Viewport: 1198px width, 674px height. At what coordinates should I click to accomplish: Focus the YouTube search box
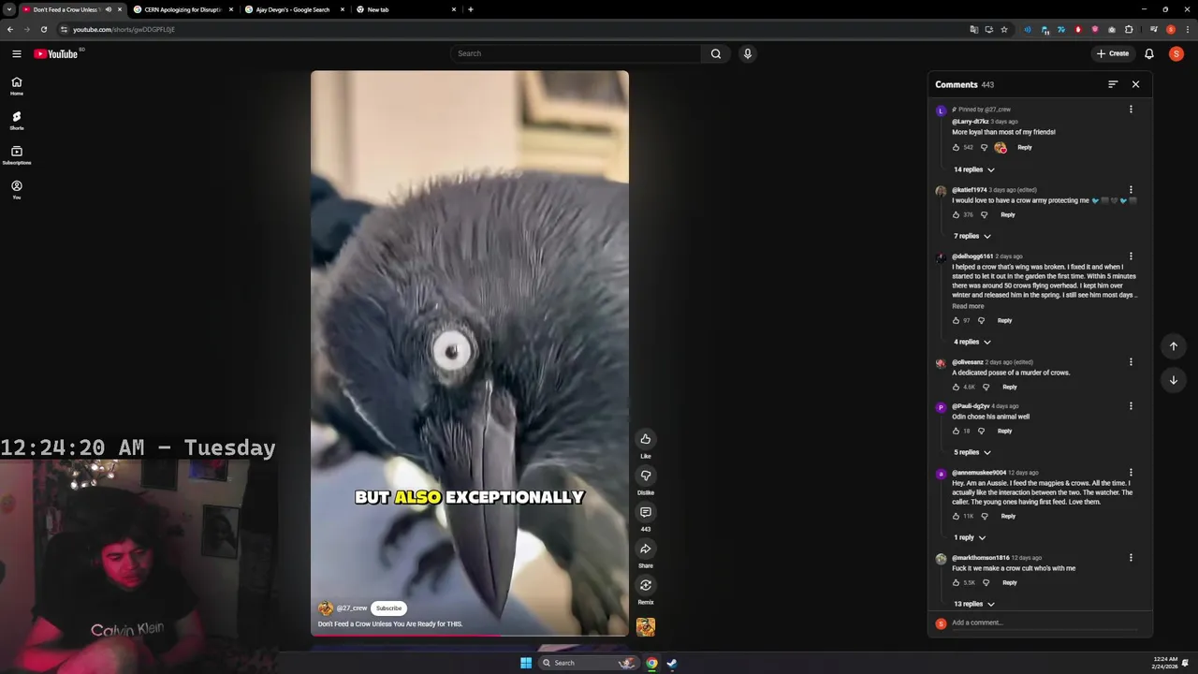(576, 53)
